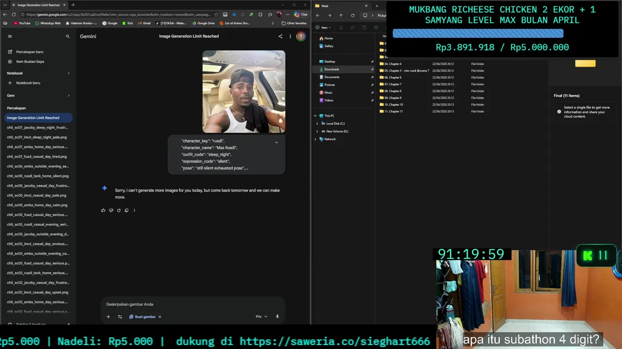Click the Gemini sidebar search icon
The image size is (622, 349).
tap(68, 36)
